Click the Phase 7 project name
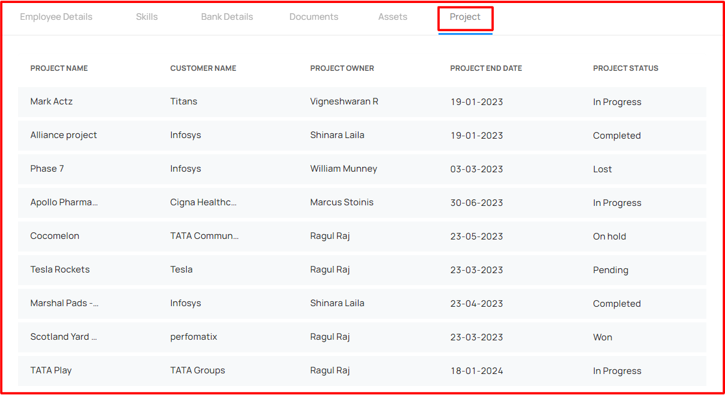Image resolution: width=725 pixels, height=395 pixels. 47,169
